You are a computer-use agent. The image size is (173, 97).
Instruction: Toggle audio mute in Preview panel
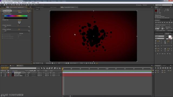coord(167,22)
